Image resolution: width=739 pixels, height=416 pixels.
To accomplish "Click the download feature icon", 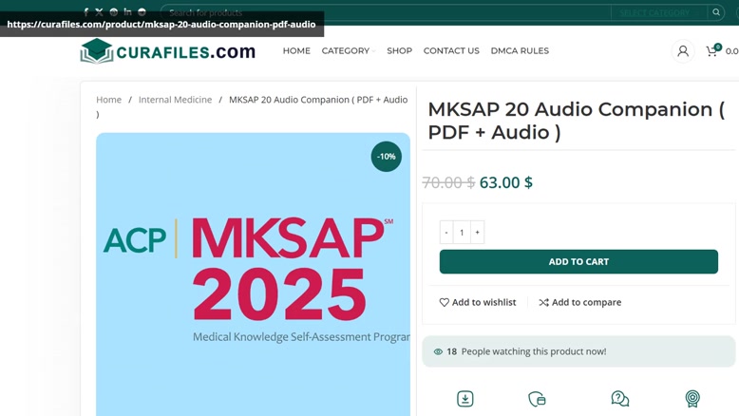I will pyautogui.click(x=465, y=399).
